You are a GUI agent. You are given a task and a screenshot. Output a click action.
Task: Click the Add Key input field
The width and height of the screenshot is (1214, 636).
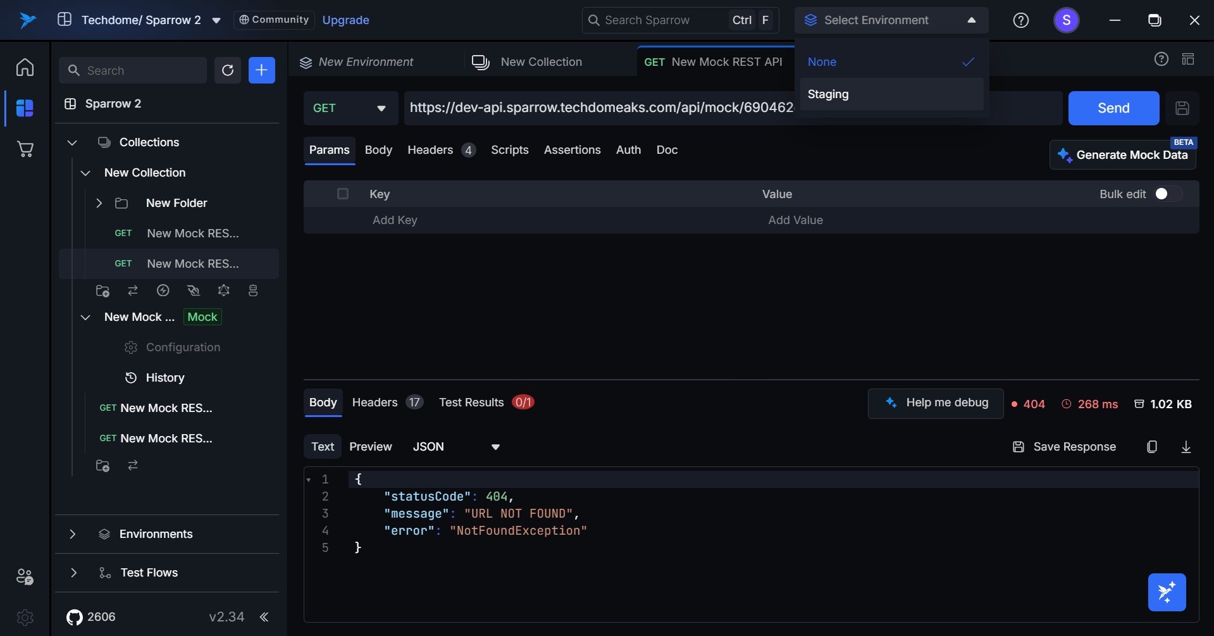click(x=395, y=220)
